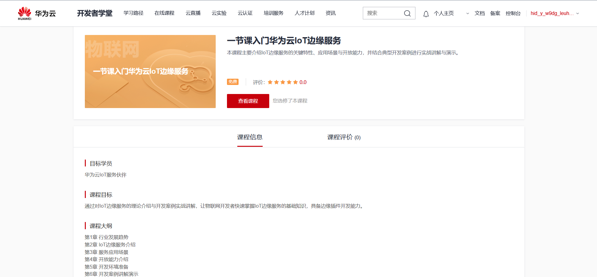The height and width of the screenshot is (277, 597).
Task: Open the 学习路径 menu
Action: [x=133, y=13]
